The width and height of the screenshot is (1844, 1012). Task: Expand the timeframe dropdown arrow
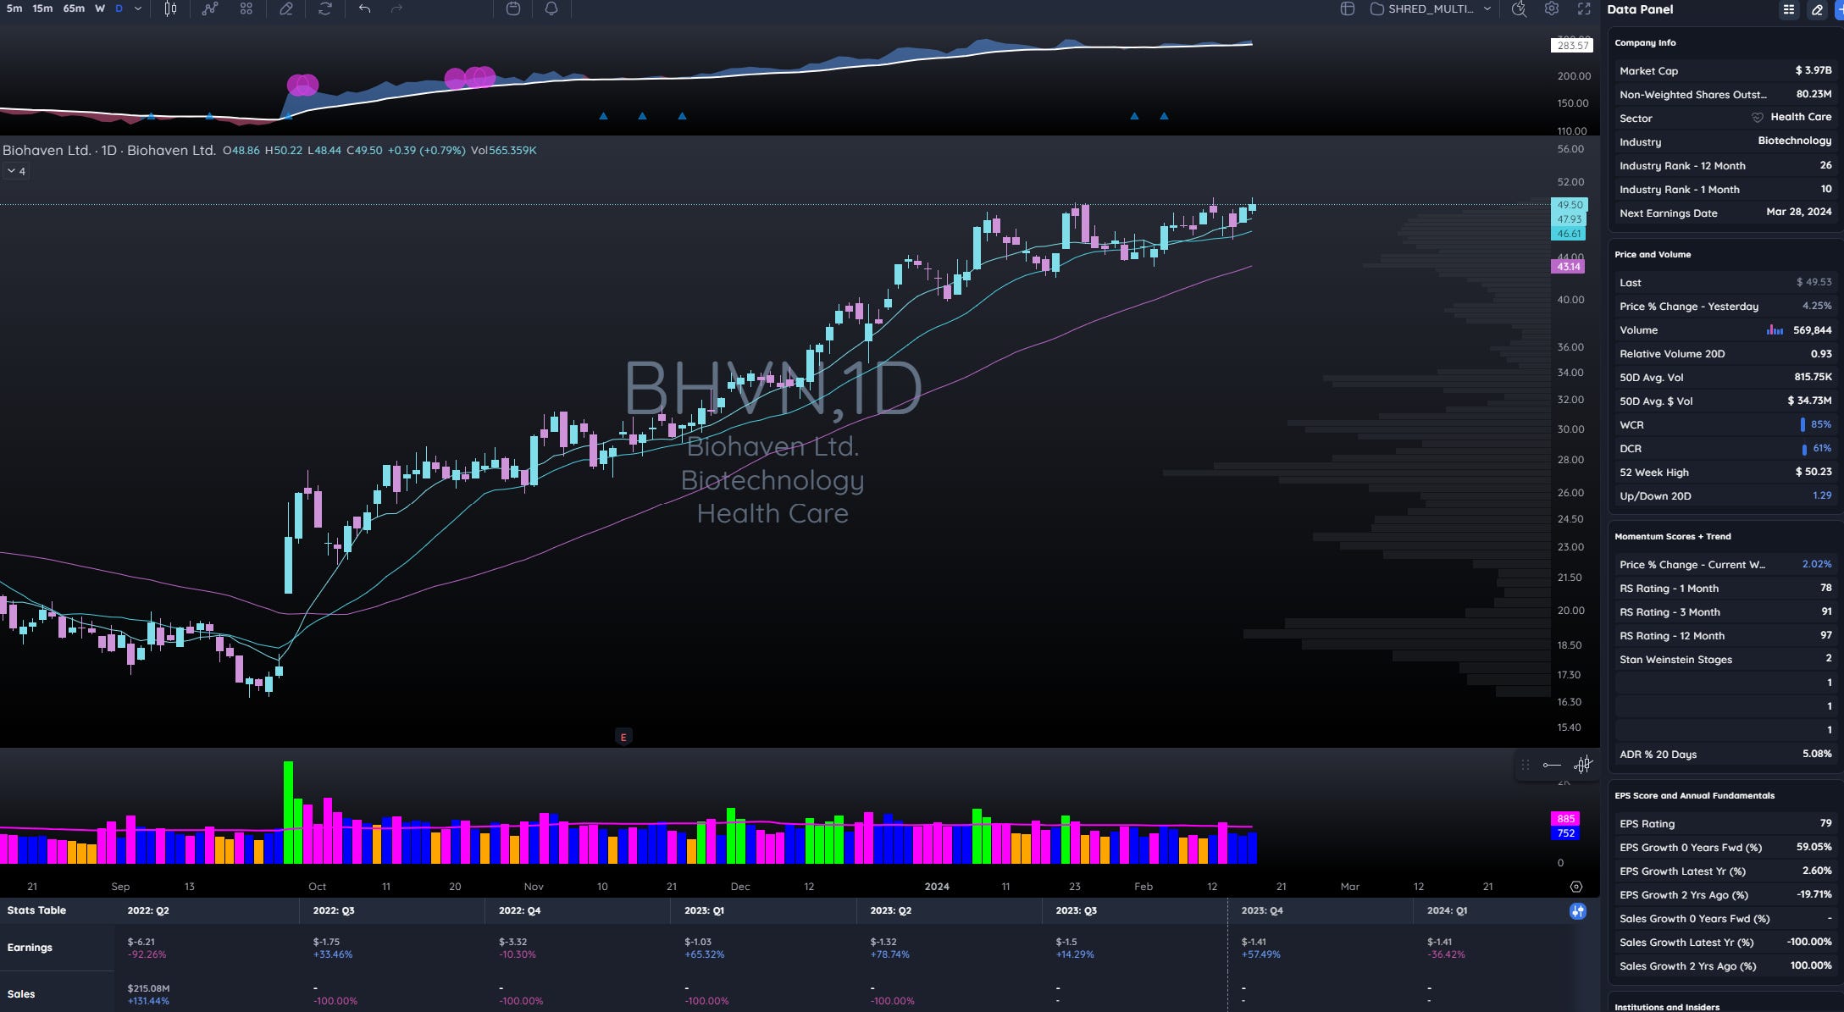(x=138, y=8)
